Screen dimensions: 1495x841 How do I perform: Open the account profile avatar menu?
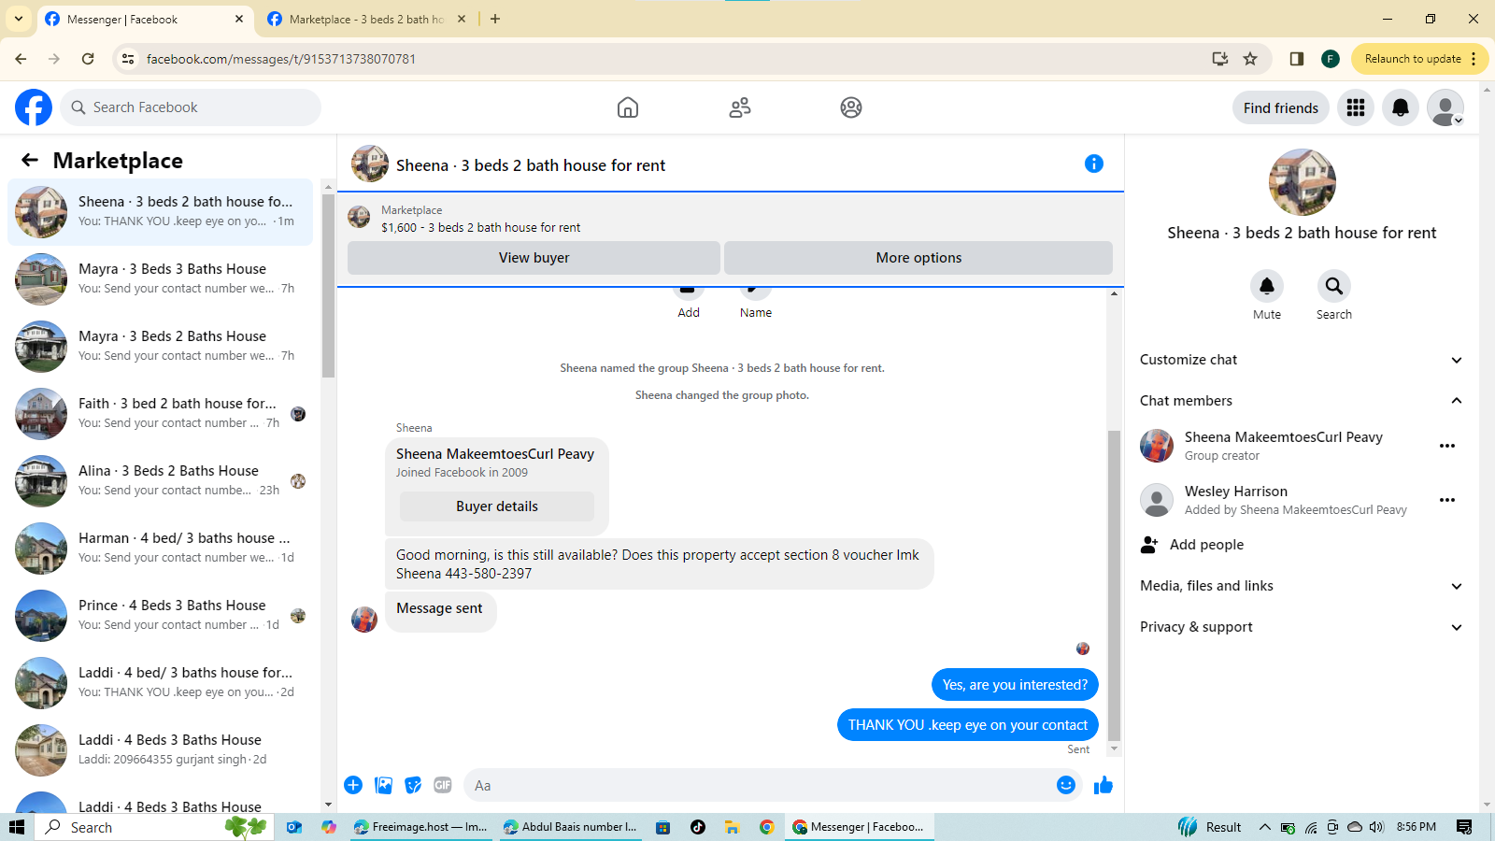coord(1445,107)
